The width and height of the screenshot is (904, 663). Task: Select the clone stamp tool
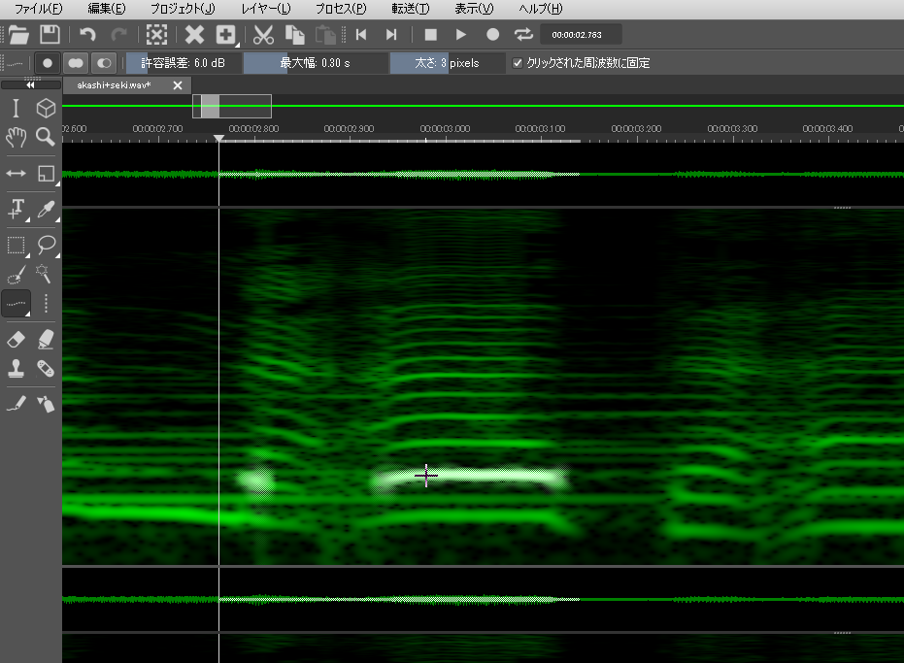coord(16,369)
